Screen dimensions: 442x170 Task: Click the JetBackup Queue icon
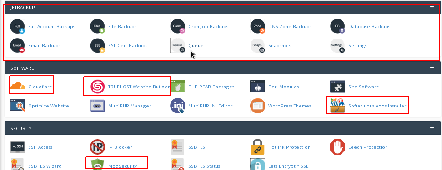[178, 45]
